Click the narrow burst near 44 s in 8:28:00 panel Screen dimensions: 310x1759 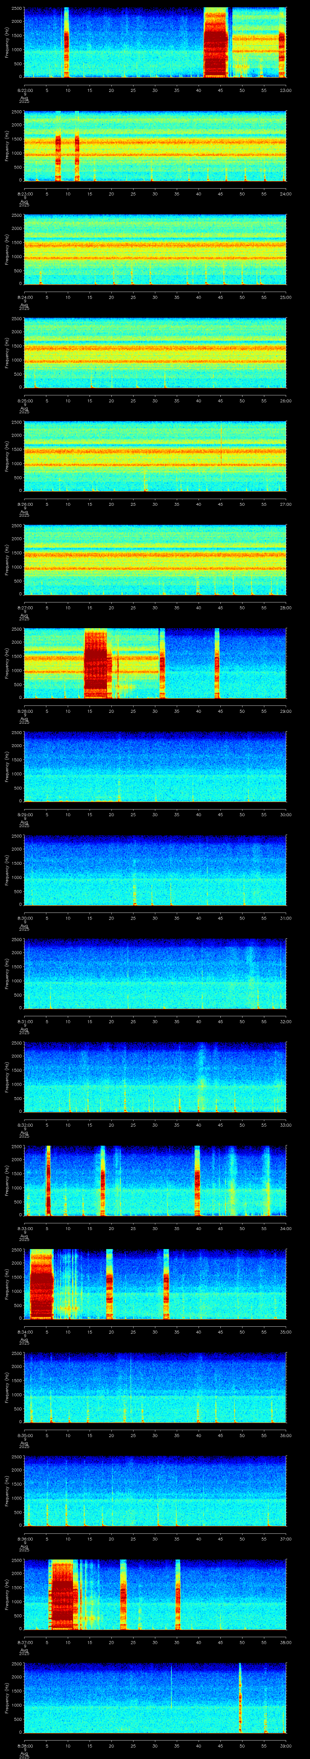[217, 663]
